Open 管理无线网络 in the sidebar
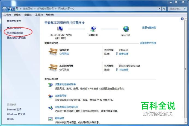Screen dimensions: 189x126 (14, 28)
